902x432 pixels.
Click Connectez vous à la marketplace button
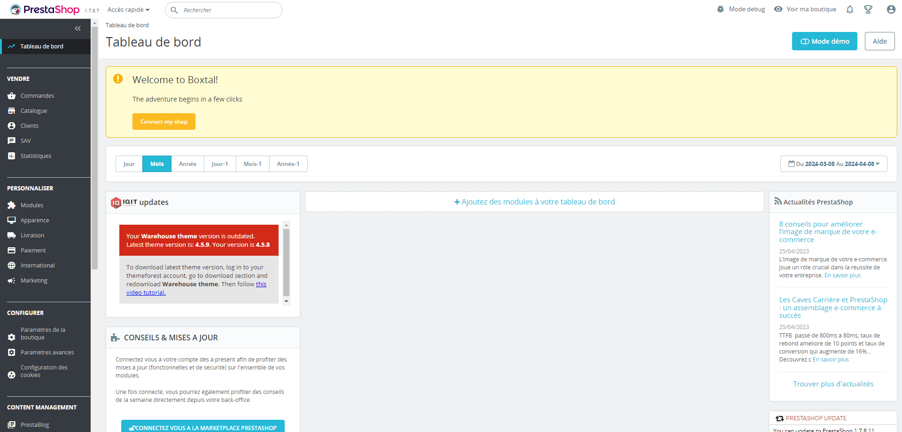coord(203,426)
